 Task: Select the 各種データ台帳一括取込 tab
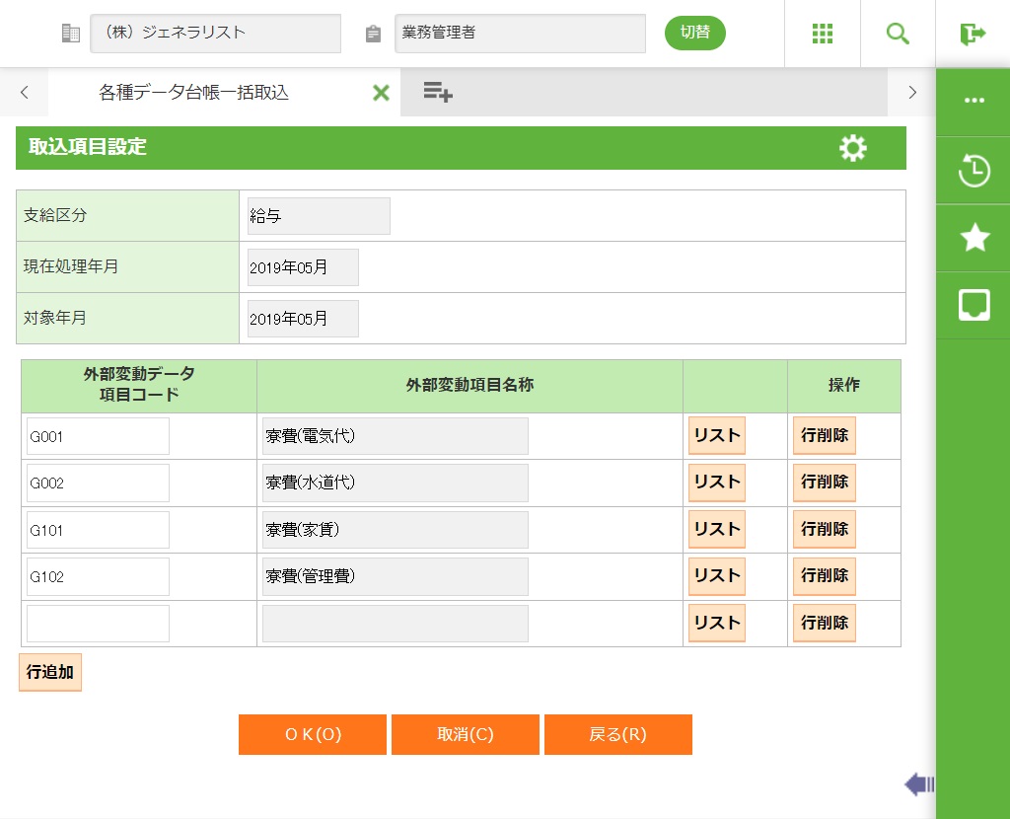(194, 93)
